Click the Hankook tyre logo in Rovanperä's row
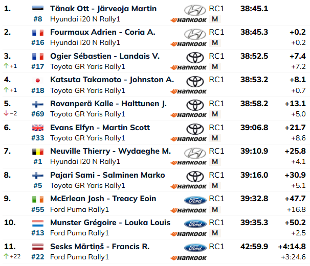Screen dimensions: 310x266 [188, 115]
